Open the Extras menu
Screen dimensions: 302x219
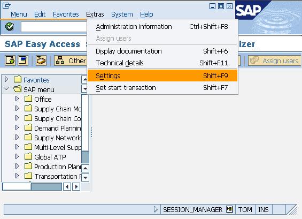95,14
